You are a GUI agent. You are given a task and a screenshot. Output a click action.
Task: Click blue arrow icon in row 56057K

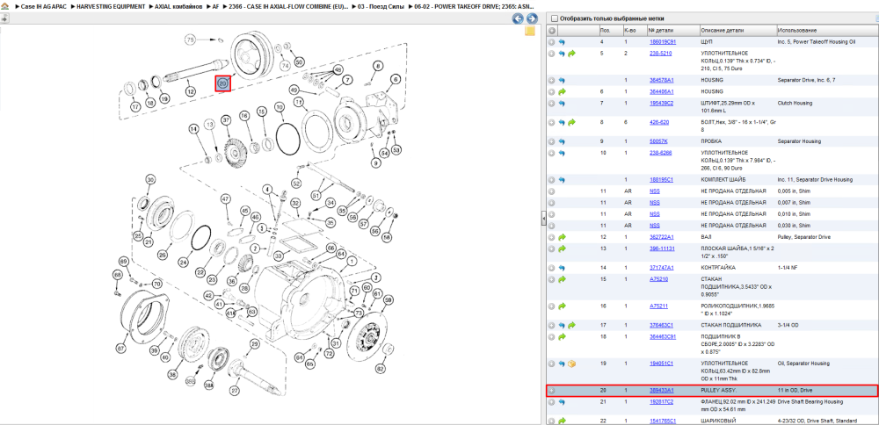[x=562, y=141]
